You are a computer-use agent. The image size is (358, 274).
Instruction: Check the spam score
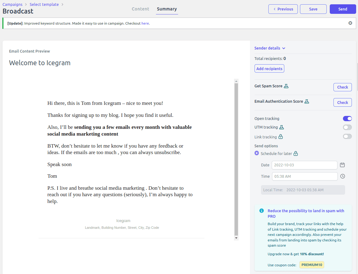tap(342, 87)
